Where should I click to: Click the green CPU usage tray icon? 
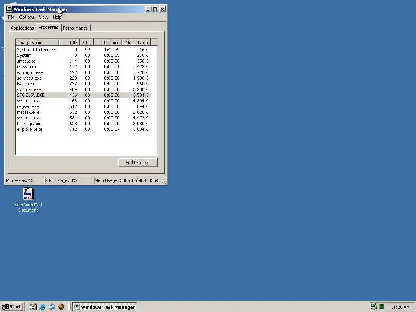coord(382,307)
